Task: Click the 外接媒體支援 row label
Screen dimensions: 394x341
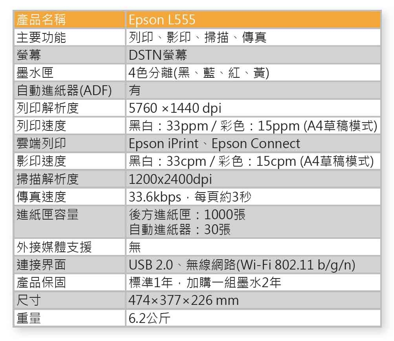Action: tap(54, 247)
